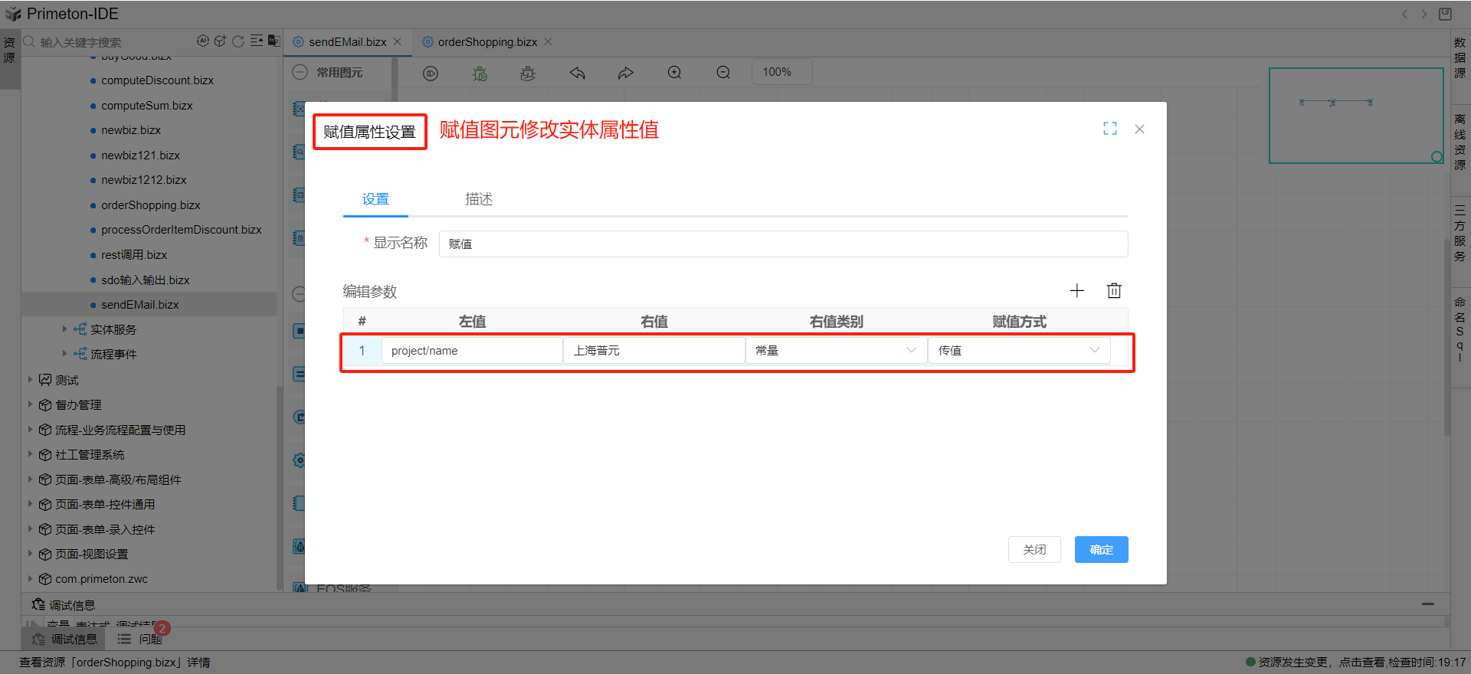Click the redo arrow in toolbar
Screen dimensions: 1471x674
[x=626, y=73]
